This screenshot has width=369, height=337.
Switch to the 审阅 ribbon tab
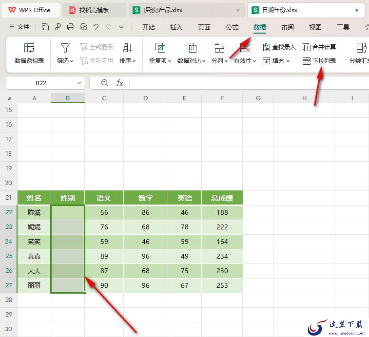(288, 27)
